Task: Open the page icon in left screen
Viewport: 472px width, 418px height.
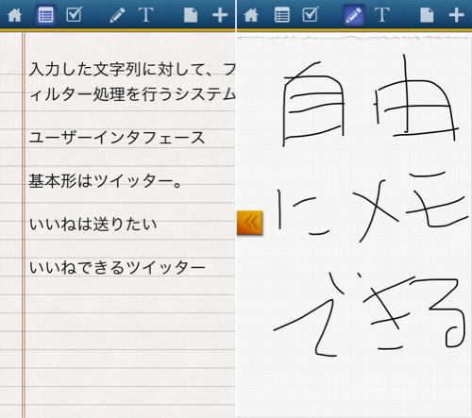Action: click(191, 15)
